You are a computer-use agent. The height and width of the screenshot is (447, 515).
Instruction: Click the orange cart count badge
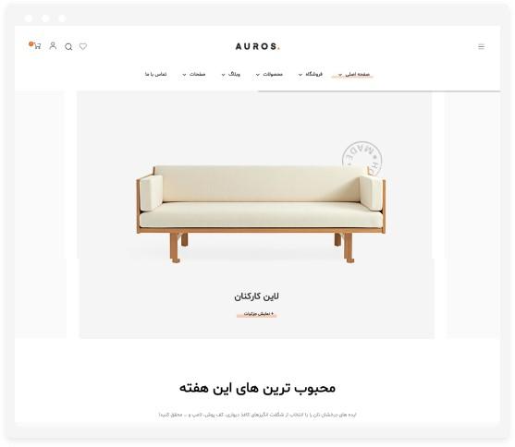point(31,43)
